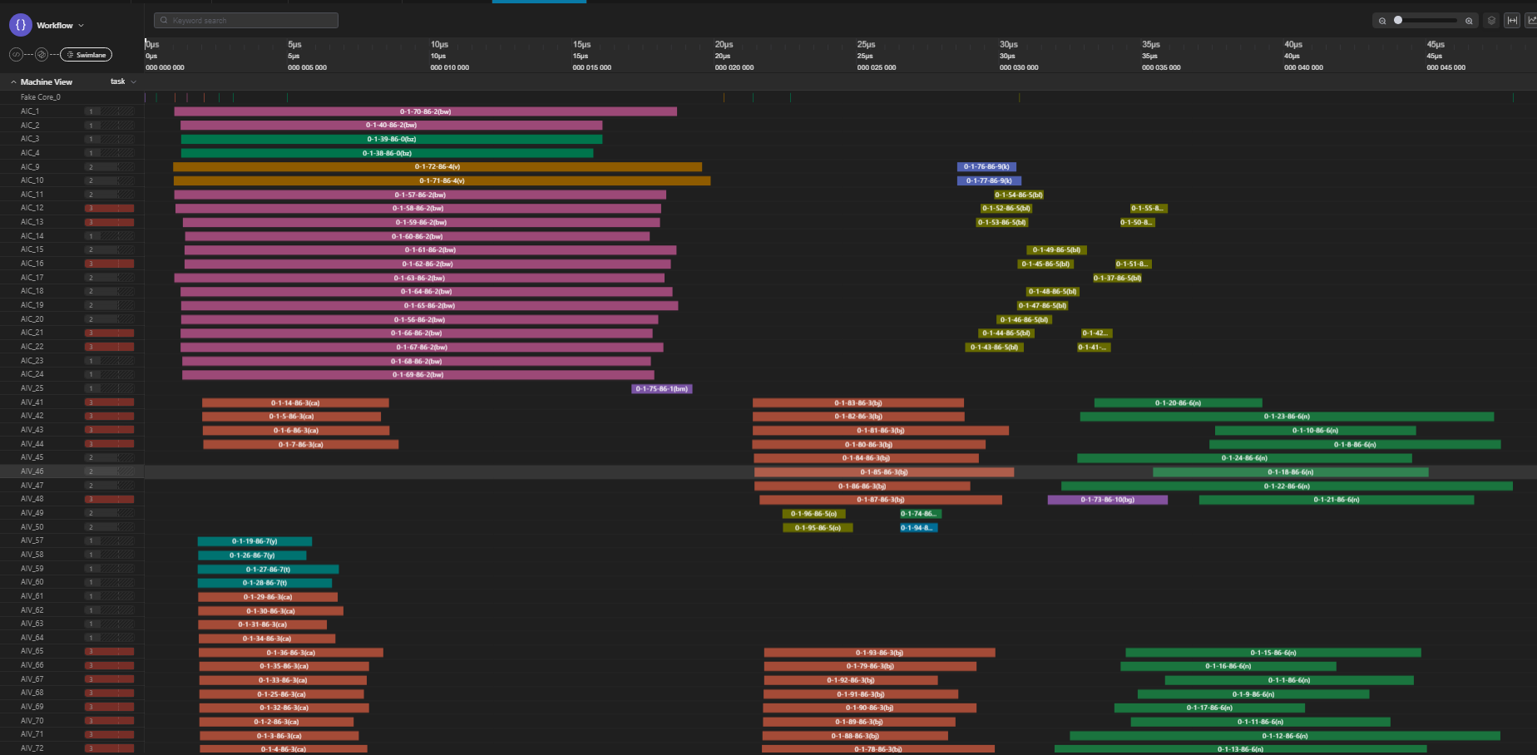
Task: Click the line chart icon at top right
Action: [x=1530, y=21]
